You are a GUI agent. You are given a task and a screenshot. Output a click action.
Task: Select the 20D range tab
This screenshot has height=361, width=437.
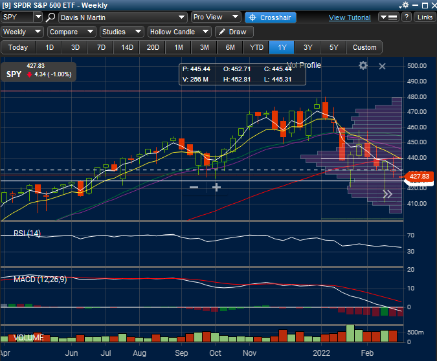pyautogui.click(x=153, y=47)
